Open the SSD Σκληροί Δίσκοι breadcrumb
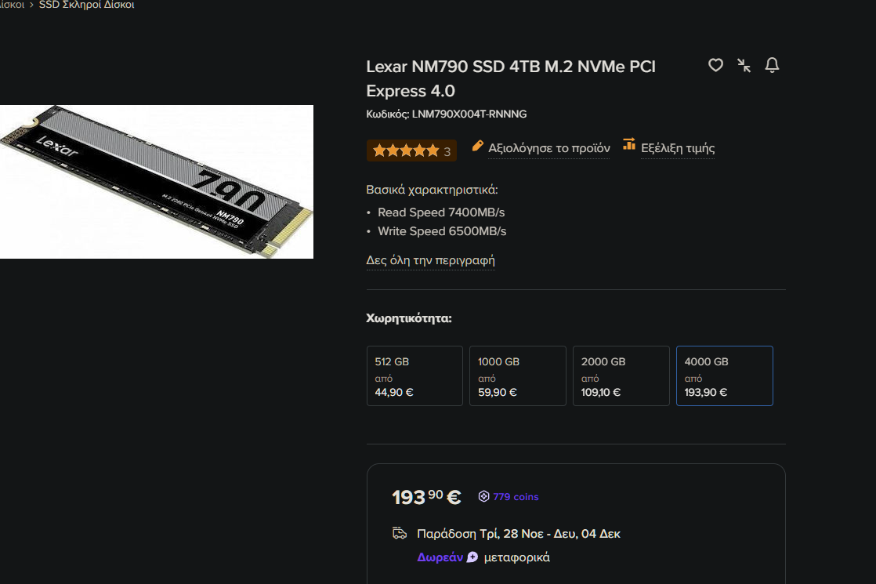This screenshot has height=584, width=876. click(x=86, y=5)
